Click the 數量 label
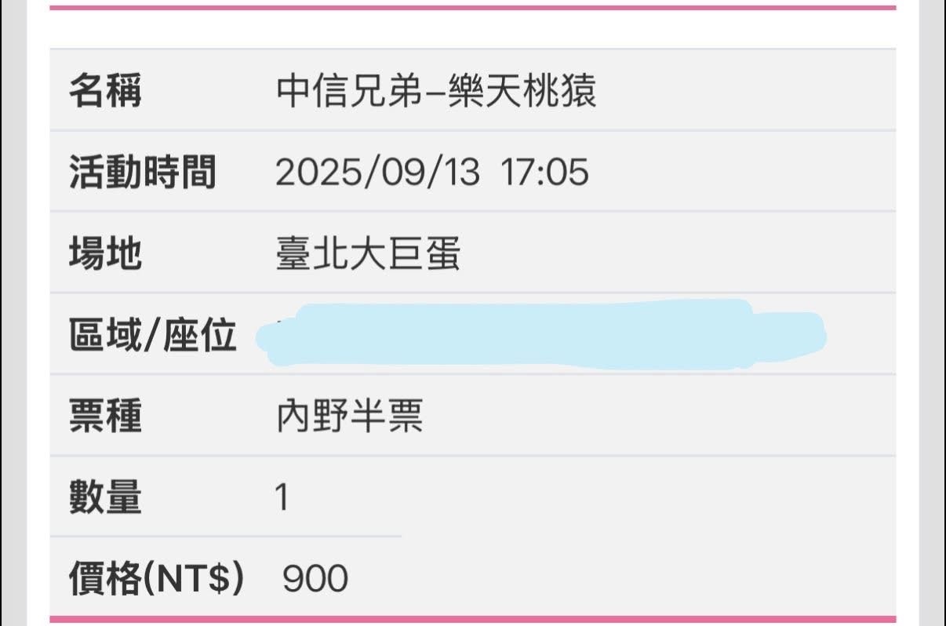The height and width of the screenshot is (626, 946). (105, 497)
